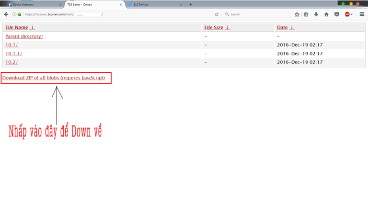Click the green window control button

(343, 4)
